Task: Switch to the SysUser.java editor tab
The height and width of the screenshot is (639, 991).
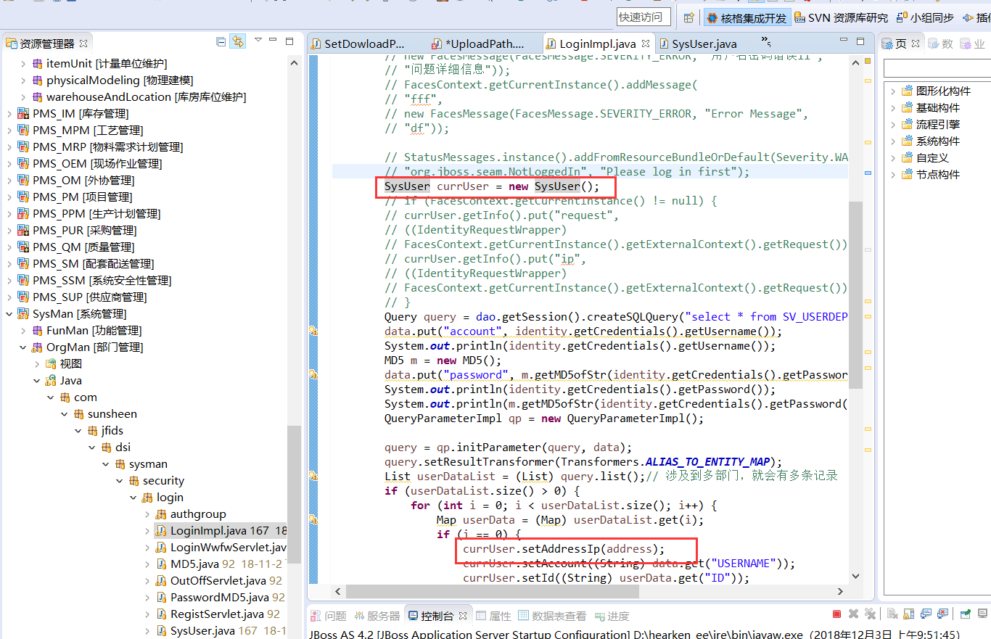Action: (696, 44)
